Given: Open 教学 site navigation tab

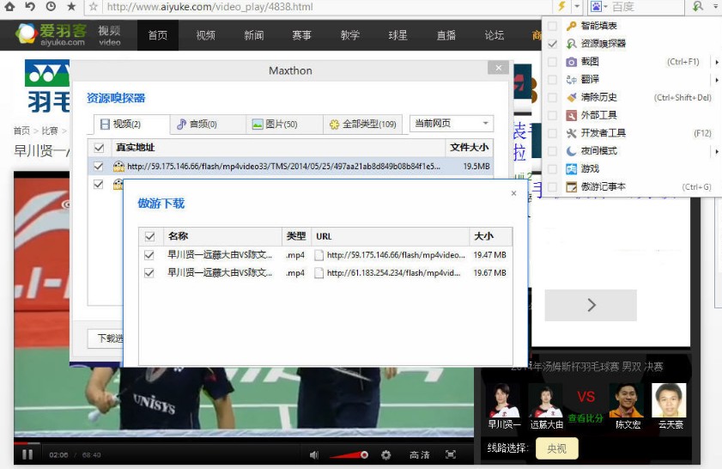Looking at the screenshot, I should [x=350, y=35].
